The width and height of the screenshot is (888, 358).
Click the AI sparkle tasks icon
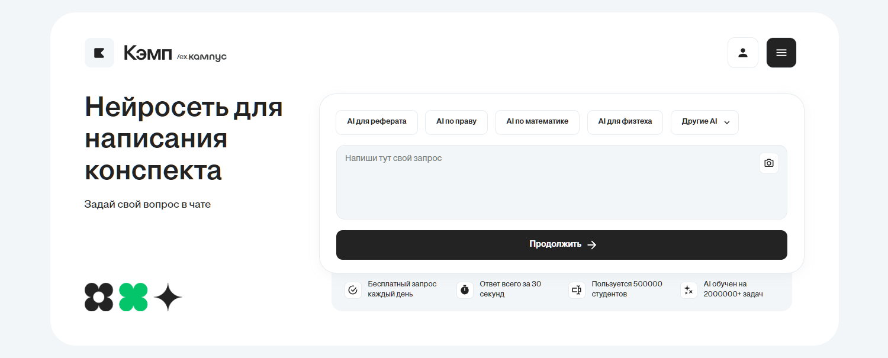pyautogui.click(x=688, y=290)
